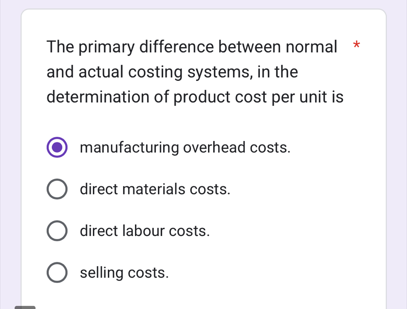Pick the direct labour costs radio button
Viewport: 407px width, 309px height.
(x=57, y=231)
